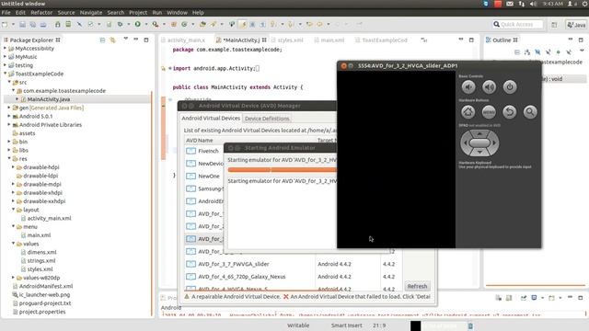Collapse the src folder
The height and width of the screenshot is (331, 589).
click(x=9, y=82)
